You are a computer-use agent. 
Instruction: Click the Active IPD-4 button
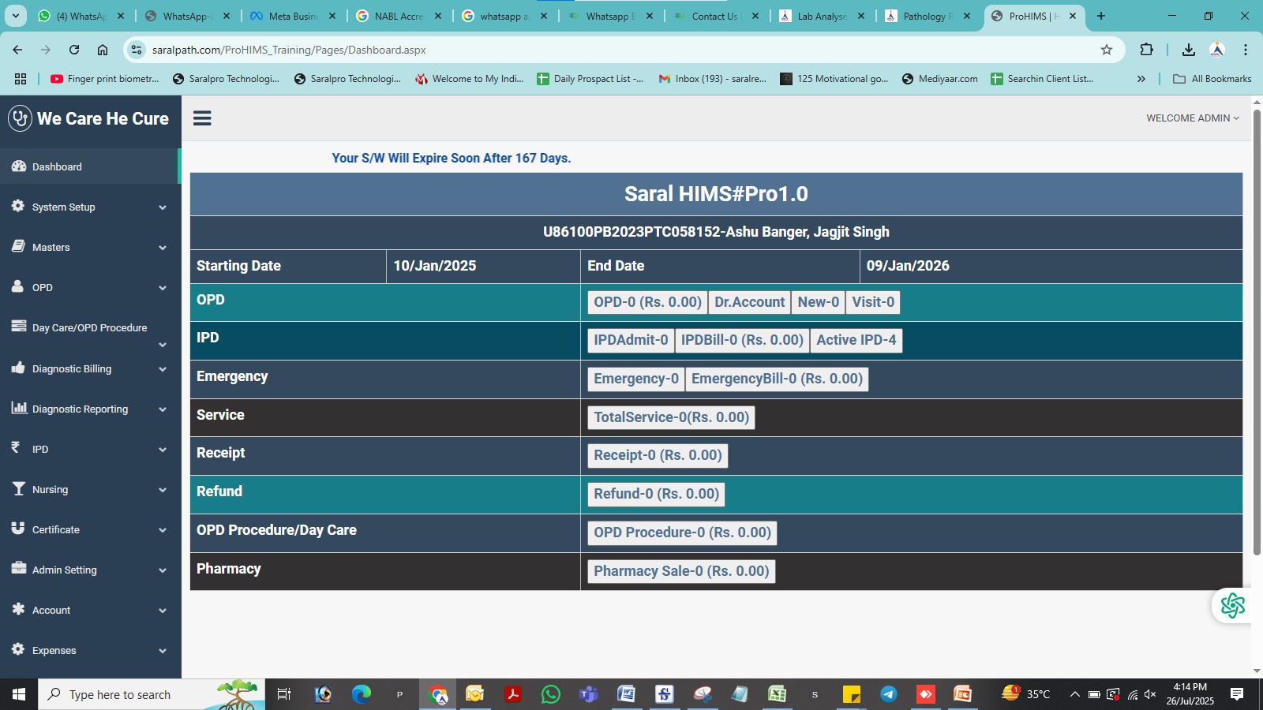[x=856, y=340]
